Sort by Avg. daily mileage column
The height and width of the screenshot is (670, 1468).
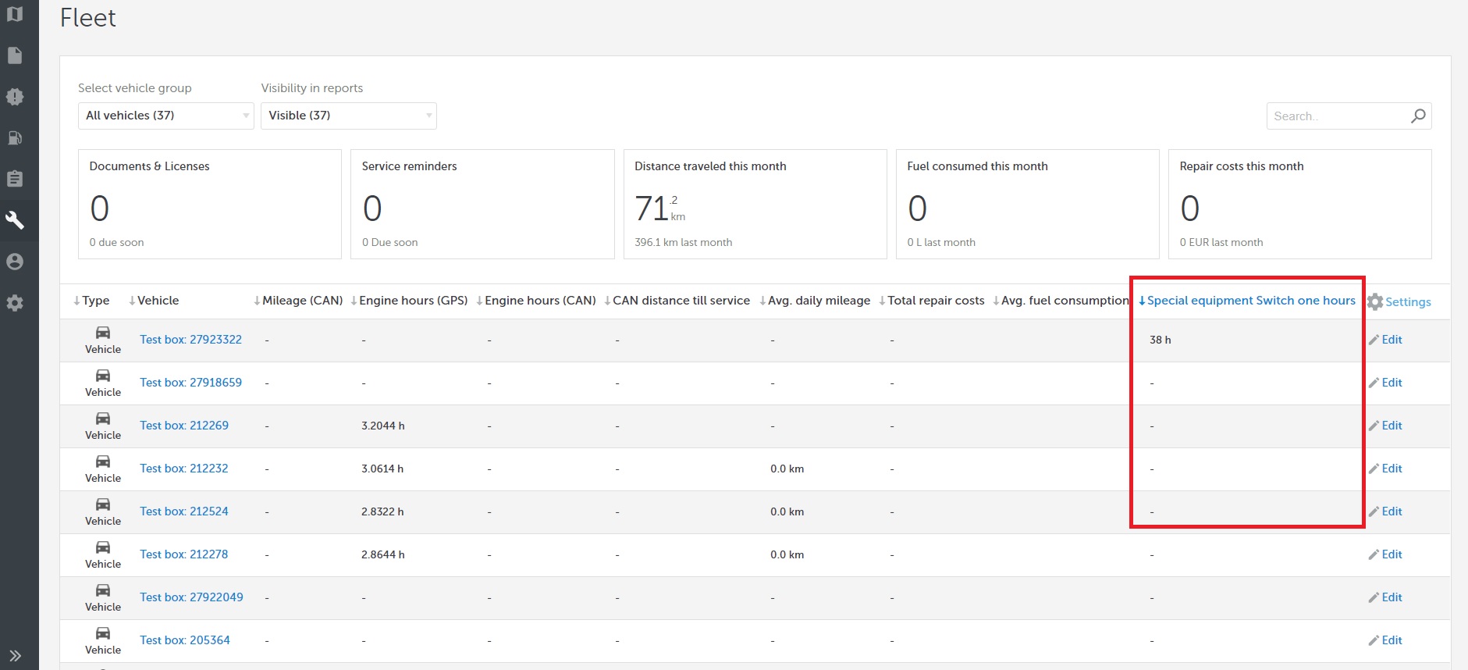(815, 301)
